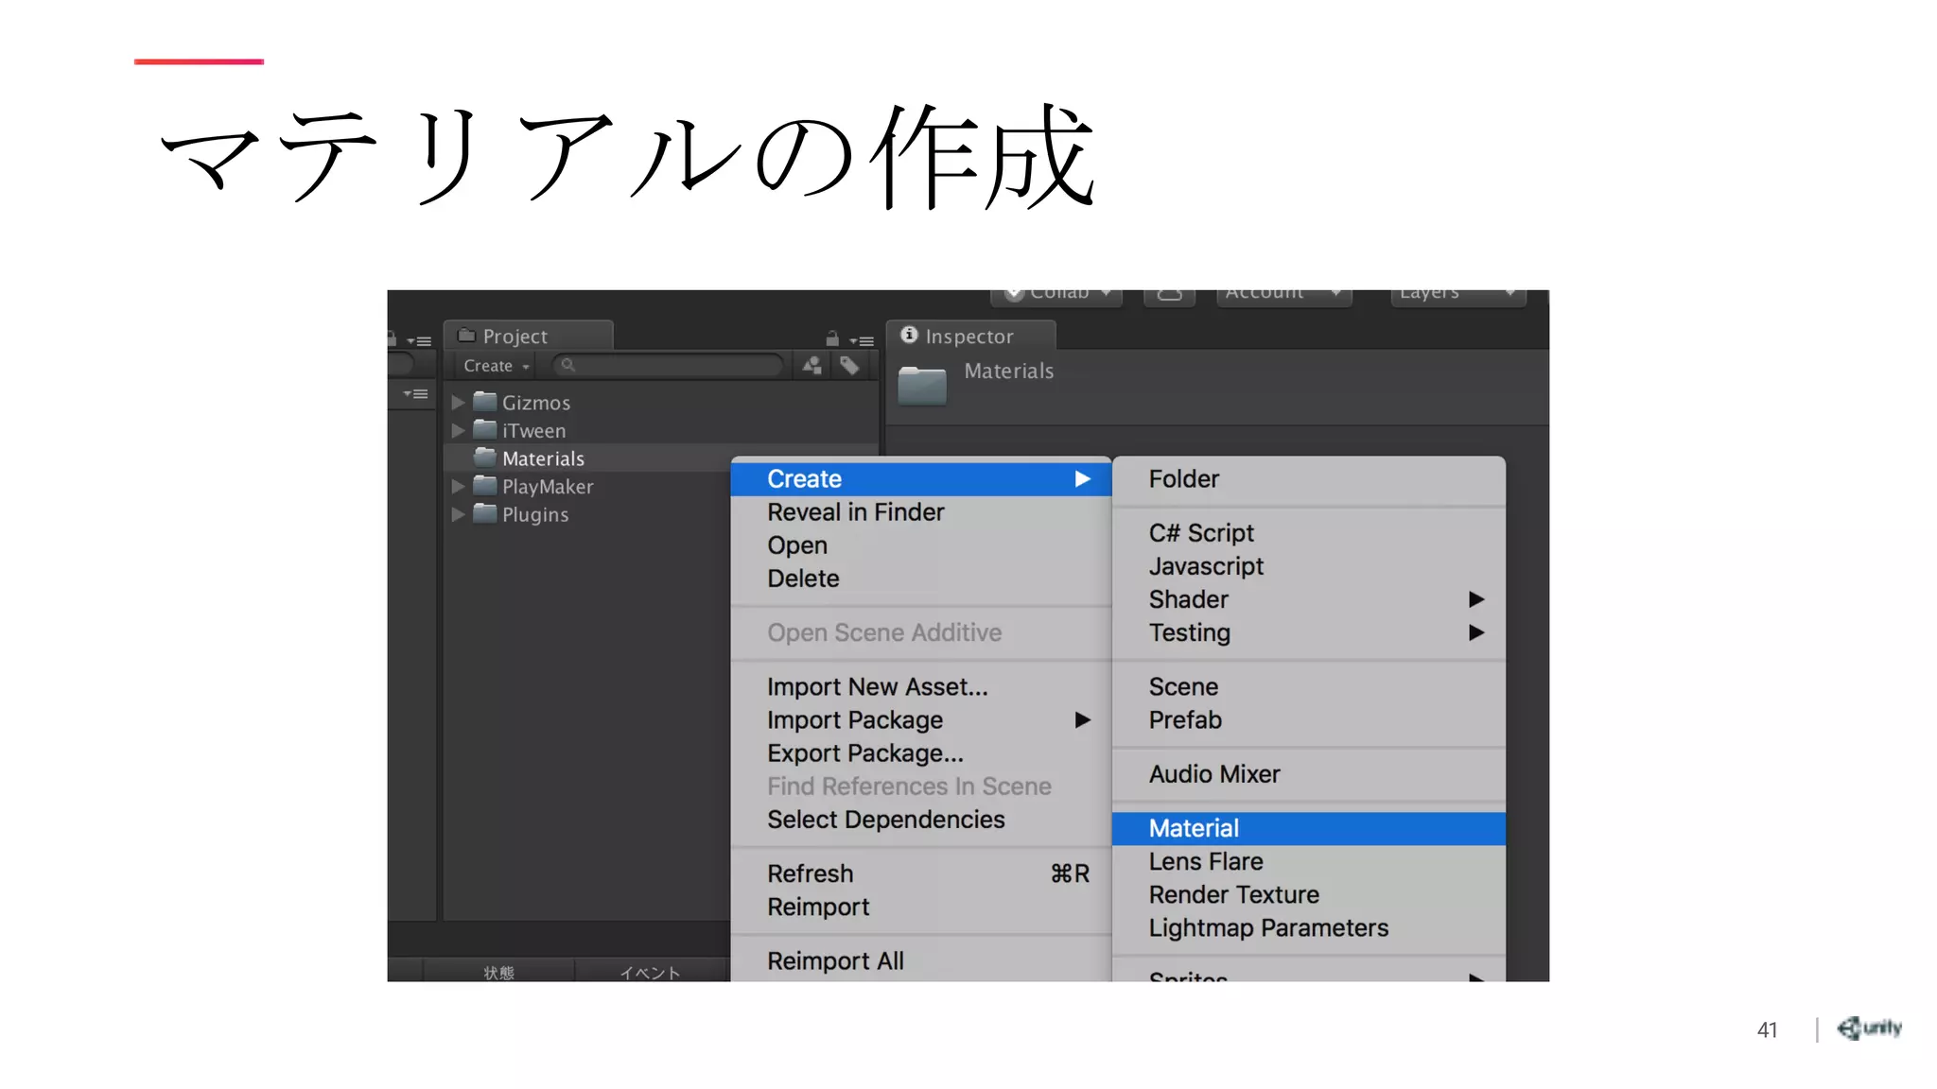Expand the Gizmos folder arrow
The image size is (1937, 1089).
(x=459, y=403)
